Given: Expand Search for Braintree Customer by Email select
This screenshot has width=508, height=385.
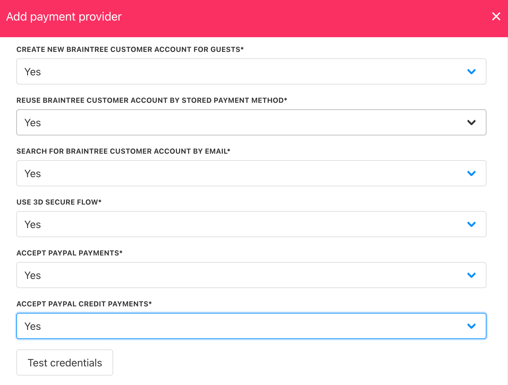Looking at the screenshot, I should click(x=251, y=173).
